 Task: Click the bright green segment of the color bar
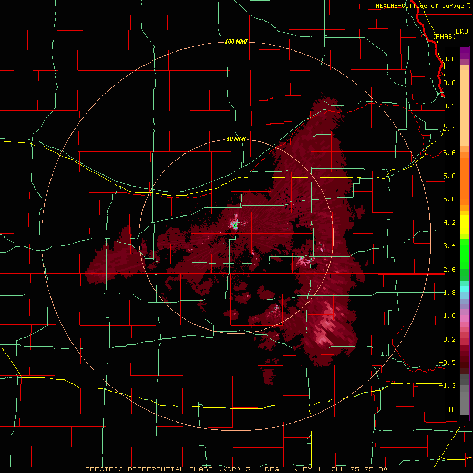[x=464, y=253]
